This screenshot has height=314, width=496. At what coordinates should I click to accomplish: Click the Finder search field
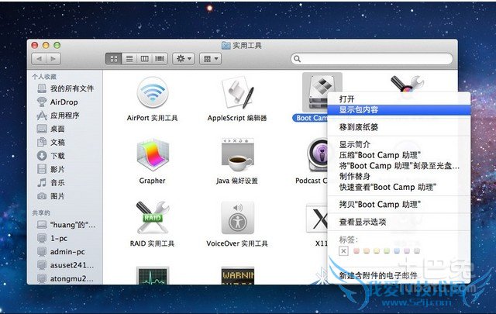372,59
